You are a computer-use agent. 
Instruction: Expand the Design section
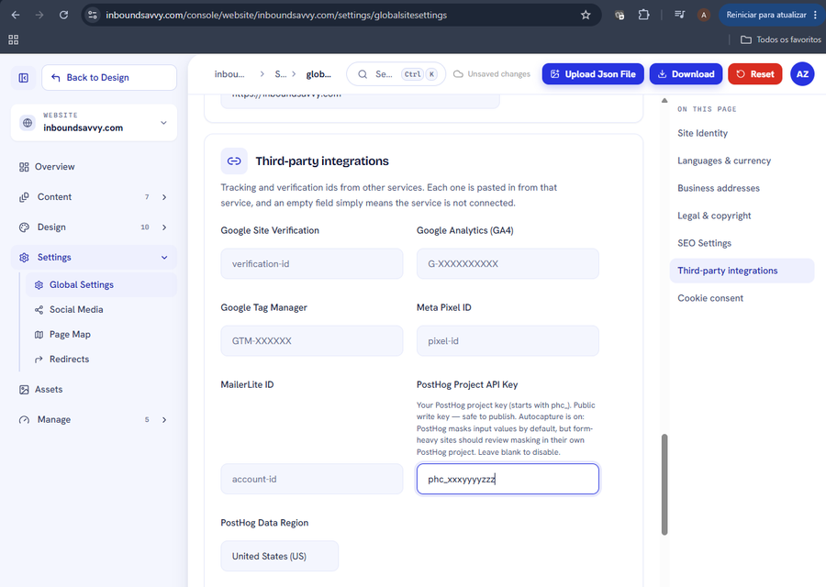click(94, 227)
